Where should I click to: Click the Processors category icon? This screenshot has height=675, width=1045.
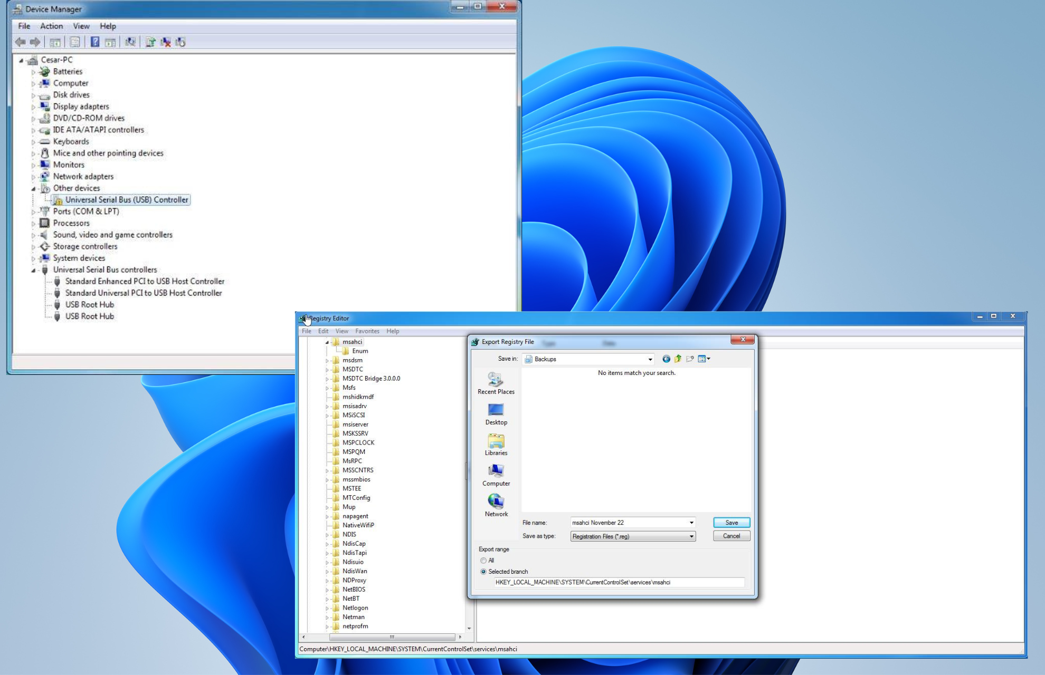pyautogui.click(x=45, y=223)
